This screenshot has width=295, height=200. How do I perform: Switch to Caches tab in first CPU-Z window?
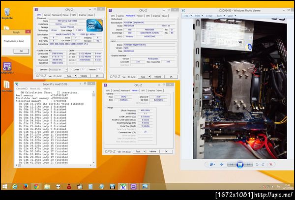point(47,15)
